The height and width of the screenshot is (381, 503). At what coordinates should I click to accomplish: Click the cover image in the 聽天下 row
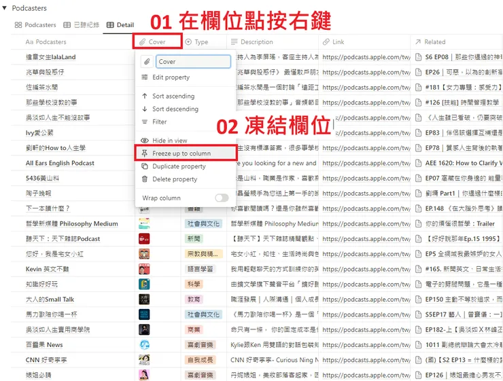(144, 239)
